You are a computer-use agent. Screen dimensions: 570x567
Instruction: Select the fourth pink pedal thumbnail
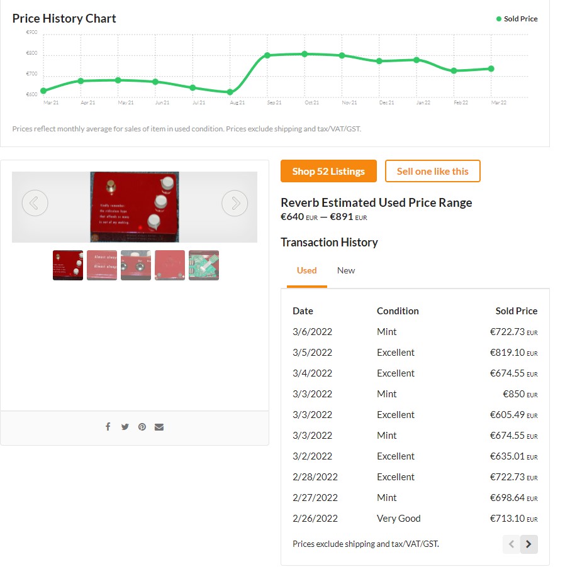pyautogui.click(x=170, y=265)
